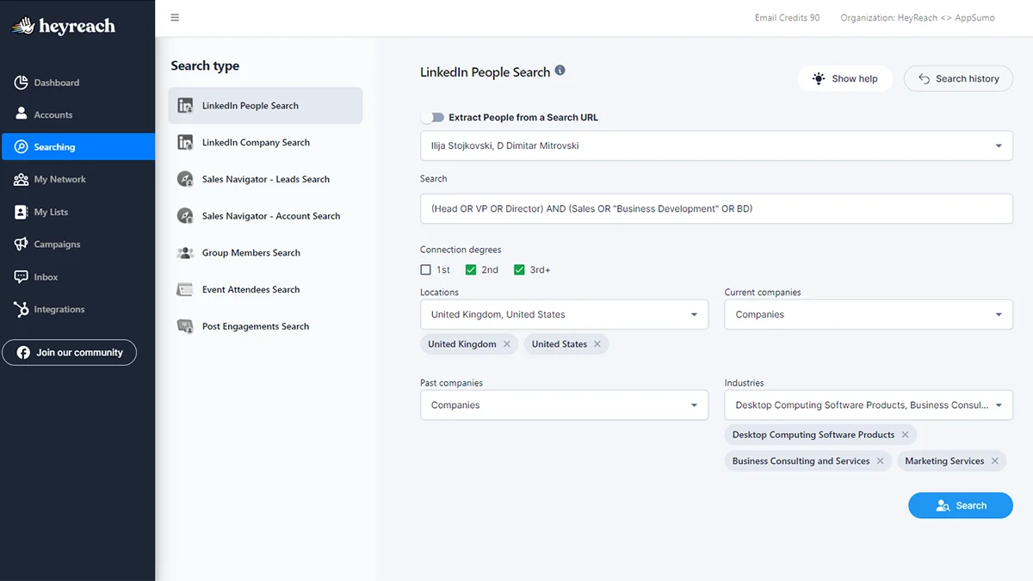
Task: Remove Desktop Computing Software Products tag
Action: click(x=906, y=435)
